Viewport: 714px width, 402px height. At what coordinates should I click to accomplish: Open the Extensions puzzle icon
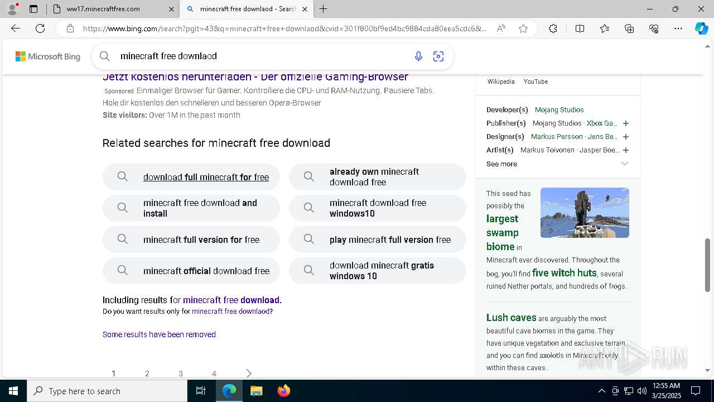coord(553,28)
